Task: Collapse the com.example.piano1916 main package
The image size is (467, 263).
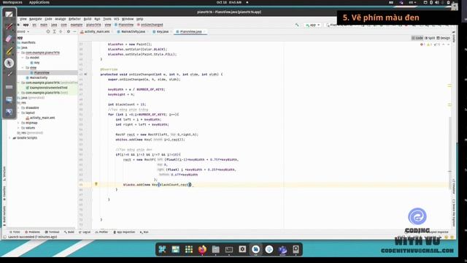Action: tap(18, 53)
